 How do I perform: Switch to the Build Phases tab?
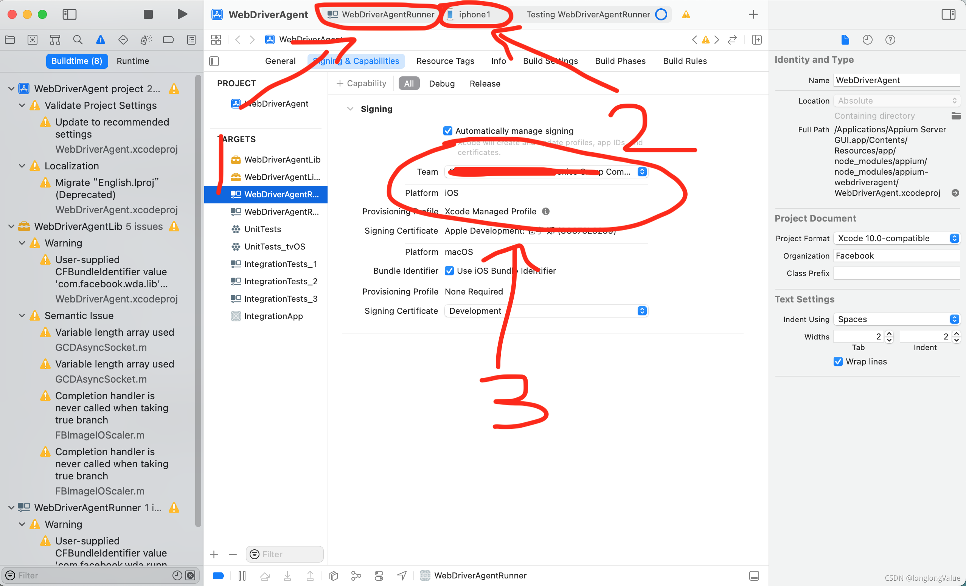click(x=620, y=61)
